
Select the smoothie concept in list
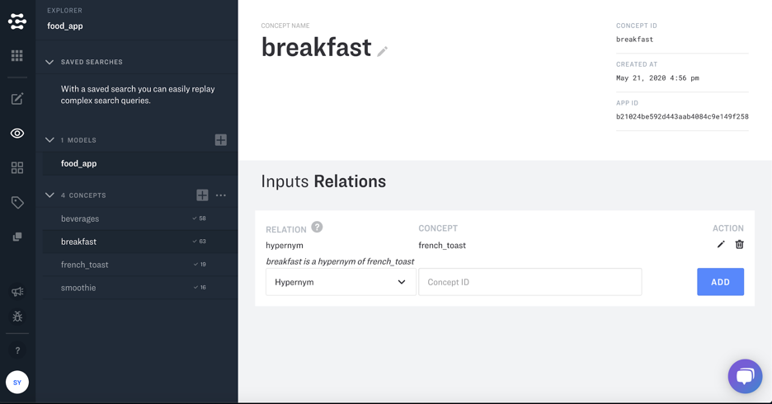click(78, 288)
